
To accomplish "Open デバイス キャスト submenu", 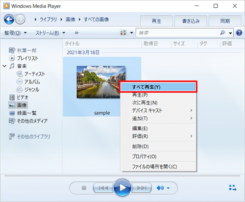I will coord(158,110).
